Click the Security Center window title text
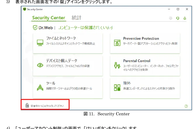The height and width of the screenshot is (129, 193). (x=35, y=9)
